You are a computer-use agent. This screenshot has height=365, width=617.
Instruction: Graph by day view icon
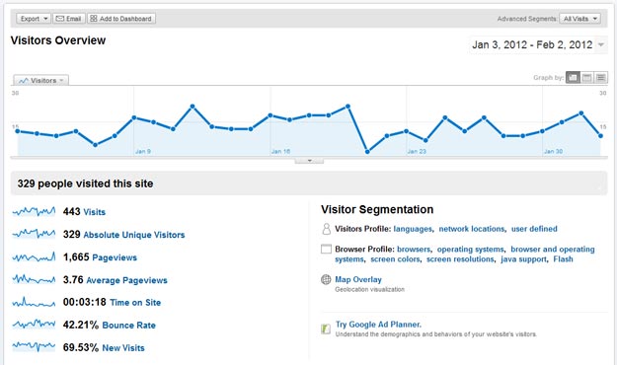[x=573, y=78]
